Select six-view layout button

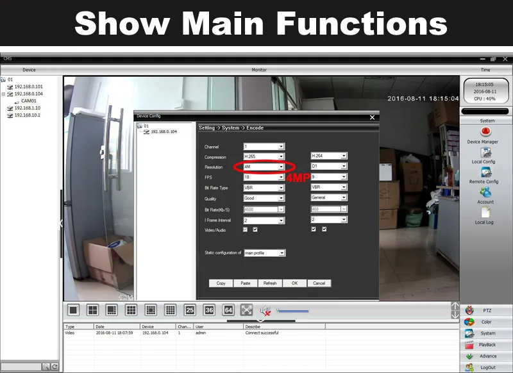[112, 310]
